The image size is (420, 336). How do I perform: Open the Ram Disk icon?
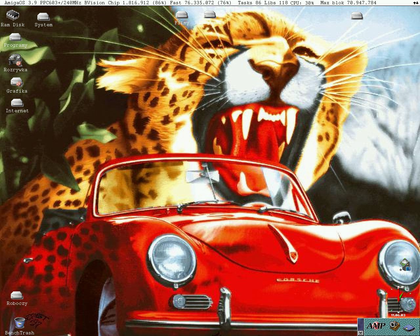13,18
